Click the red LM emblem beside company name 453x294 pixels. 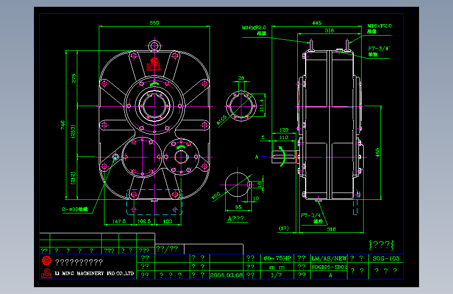pyautogui.click(x=47, y=274)
